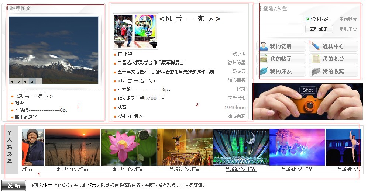Click the 申请帐号 link
368x194 pixels.
coord(348,19)
